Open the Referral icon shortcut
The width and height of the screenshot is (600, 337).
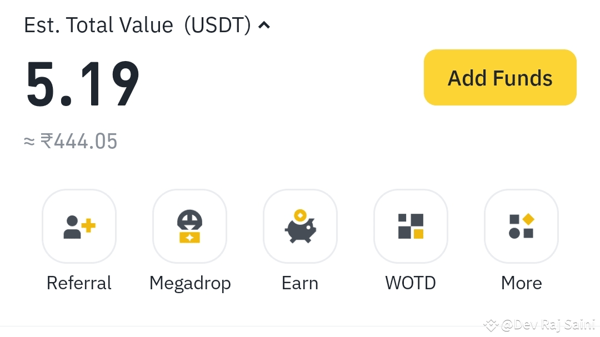[x=79, y=226]
